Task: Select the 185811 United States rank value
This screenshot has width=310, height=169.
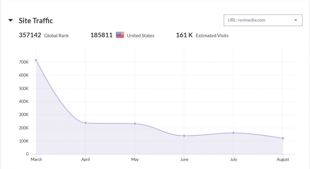Action: 102,35
